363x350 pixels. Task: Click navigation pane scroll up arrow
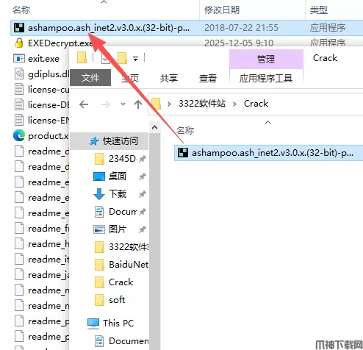point(154,127)
